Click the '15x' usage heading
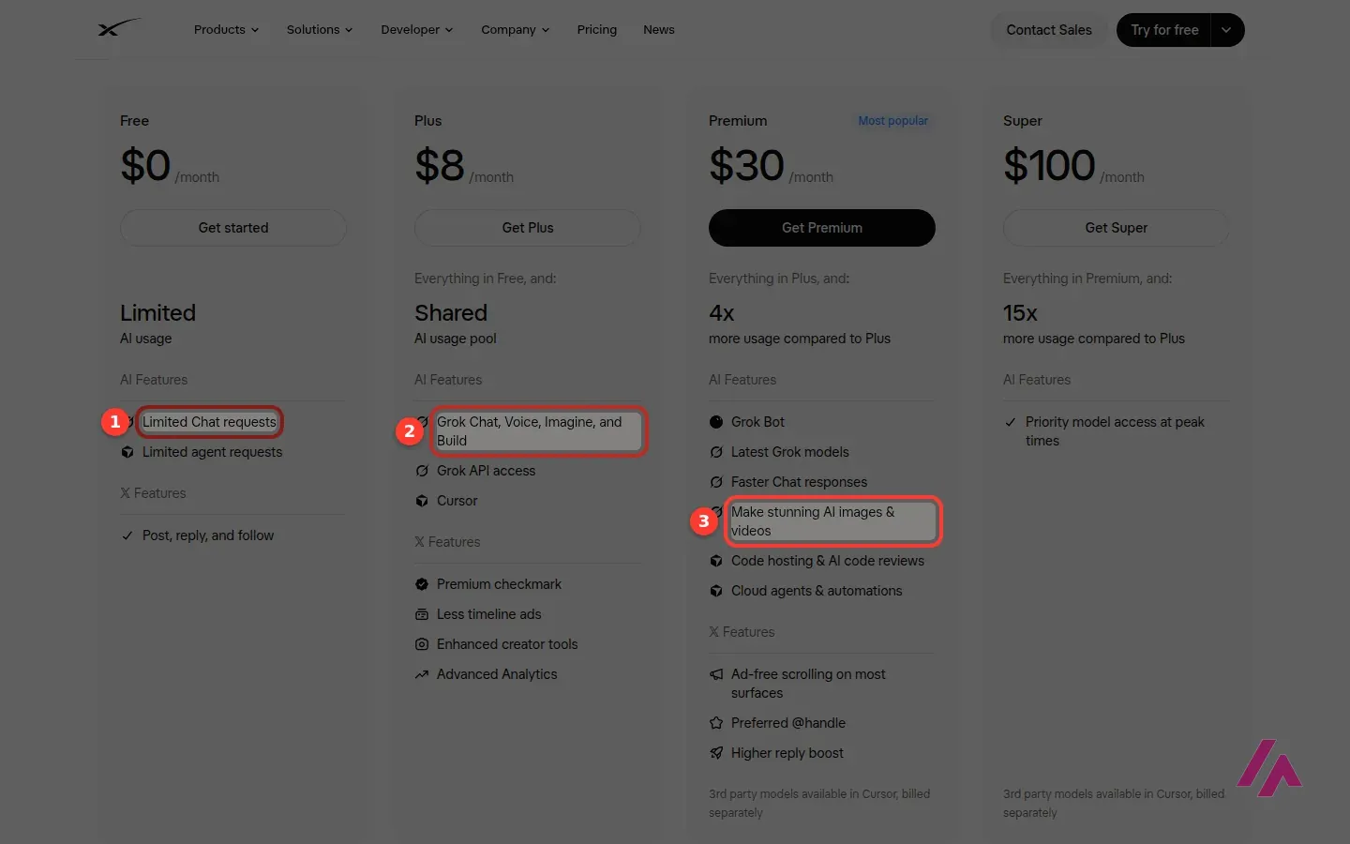The height and width of the screenshot is (844, 1350). pyautogui.click(x=1020, y=313)
